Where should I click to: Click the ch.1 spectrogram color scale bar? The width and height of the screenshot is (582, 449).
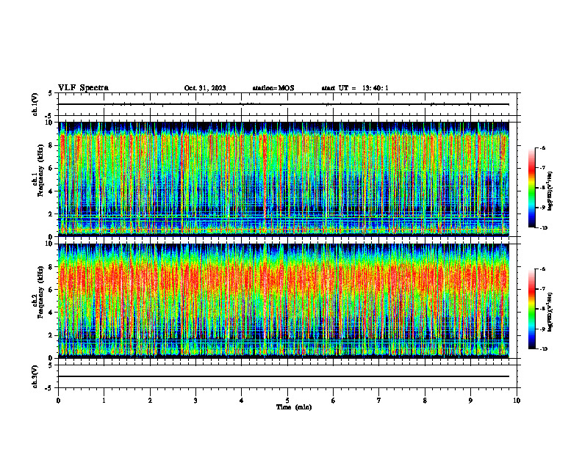click(x=531, y=188)
